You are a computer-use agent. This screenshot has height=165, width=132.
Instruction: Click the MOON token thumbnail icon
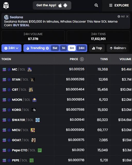click(35, 100)
